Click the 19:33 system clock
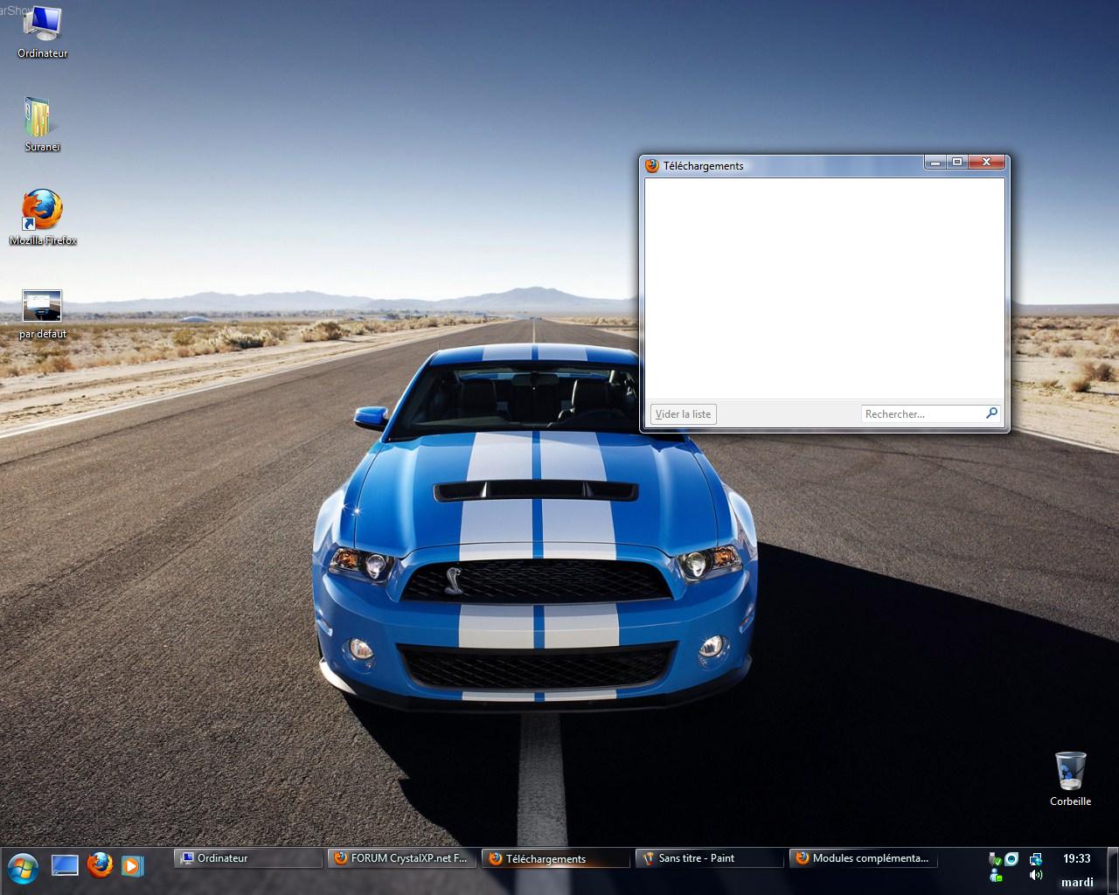The height and width of the screenshot is (895, 1119). pyautogui.click(x=1077, y=859)
